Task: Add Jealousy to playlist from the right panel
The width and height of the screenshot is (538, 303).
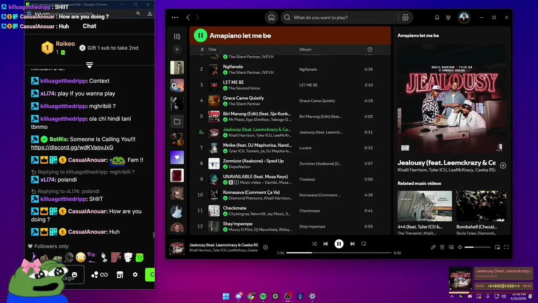Action: pos(503,165)
